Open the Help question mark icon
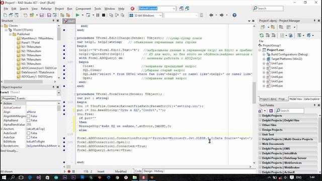The height and width of the screenshot is (181, 322). click(234, 15)
